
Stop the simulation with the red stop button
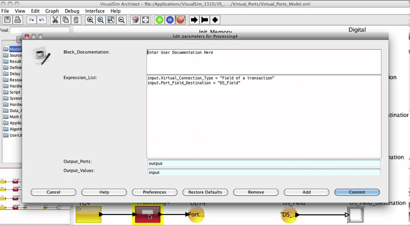click(x=180, y=20)
